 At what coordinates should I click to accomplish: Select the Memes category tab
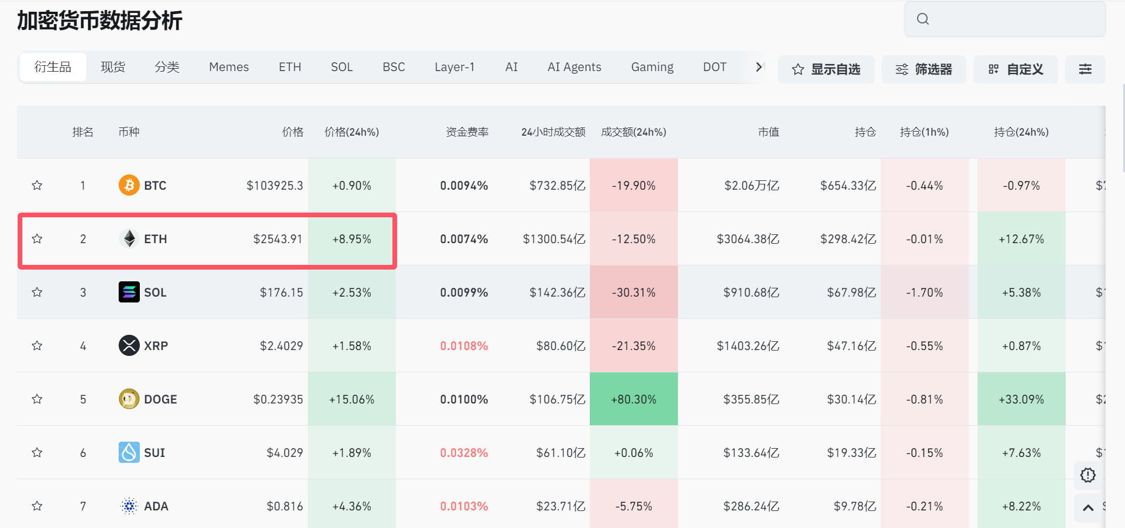pos(229,67)
